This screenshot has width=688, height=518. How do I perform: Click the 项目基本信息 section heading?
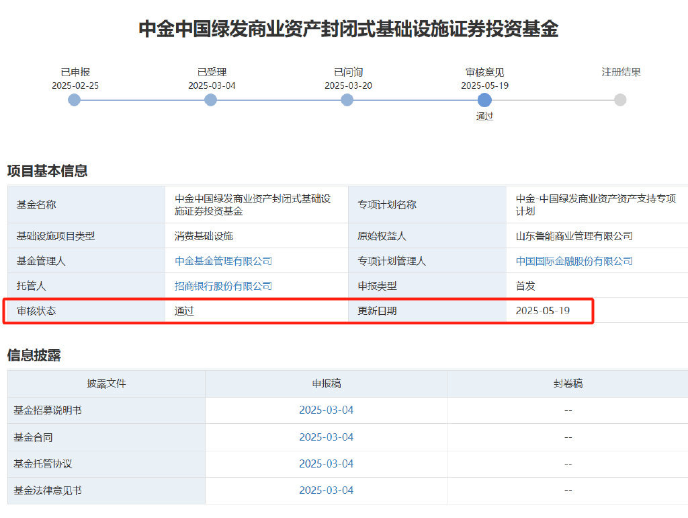tap(48, 171)
